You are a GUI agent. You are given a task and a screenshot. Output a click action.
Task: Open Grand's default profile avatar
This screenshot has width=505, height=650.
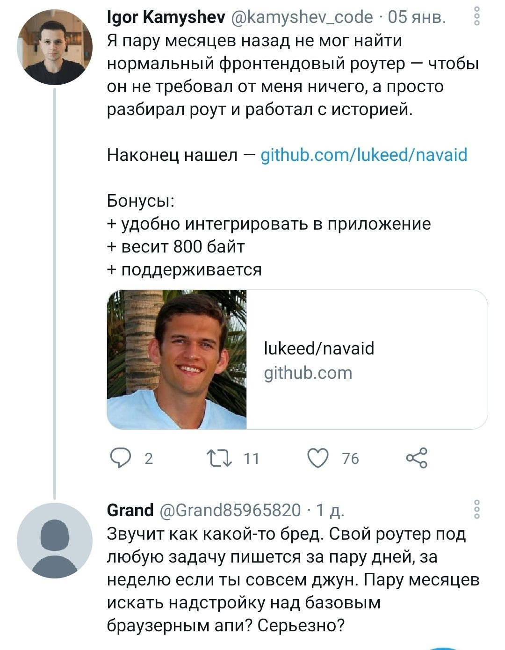(x=55, y=540)
